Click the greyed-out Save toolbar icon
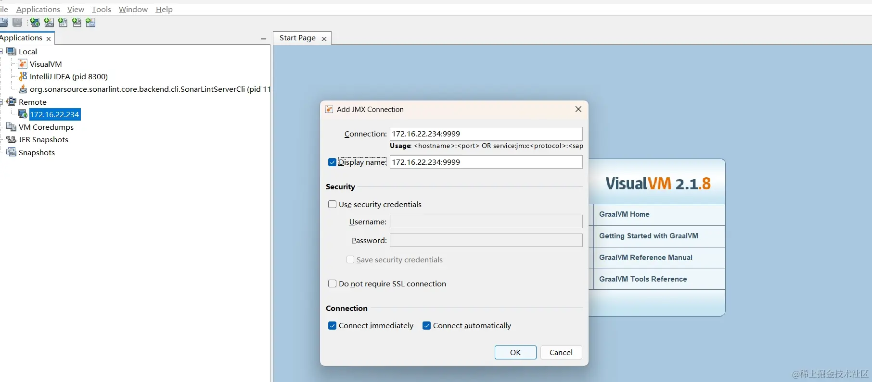Screen dimensions: 872x382 (x=17, y=23)
